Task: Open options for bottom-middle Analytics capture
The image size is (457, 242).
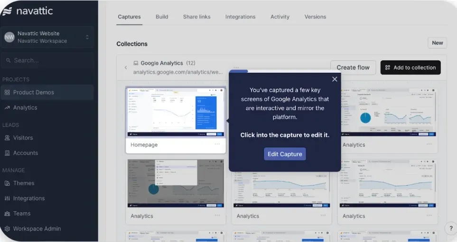Action: [x=323, y=215]
